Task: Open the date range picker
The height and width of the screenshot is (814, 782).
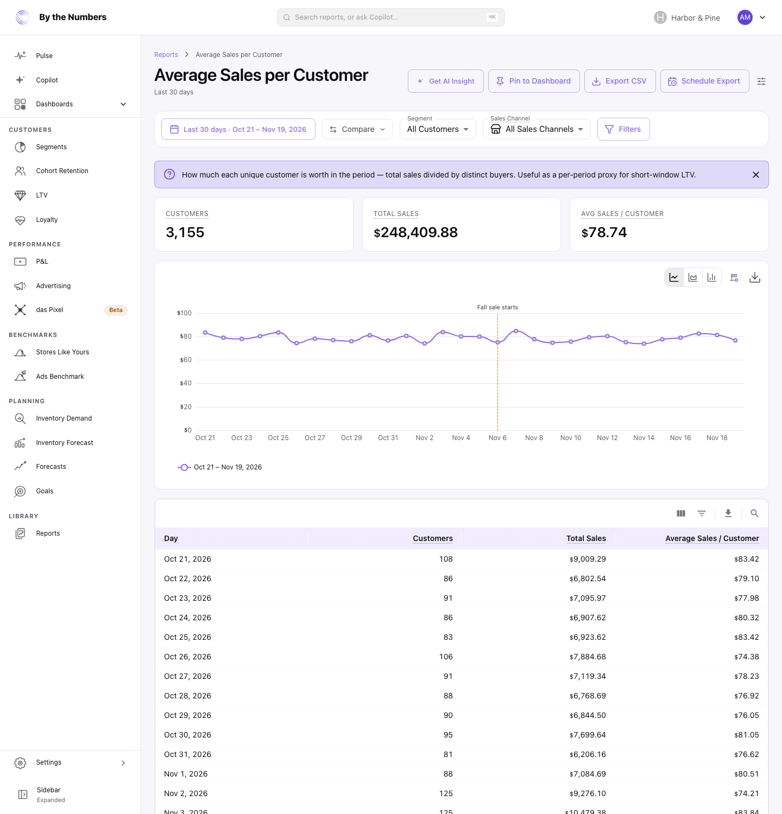Action: click(x=238, y=129)
